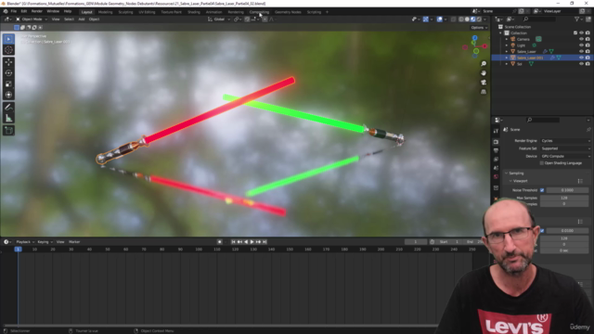Hide Sabre_Laser in the viewport

(x=582, y=52)
